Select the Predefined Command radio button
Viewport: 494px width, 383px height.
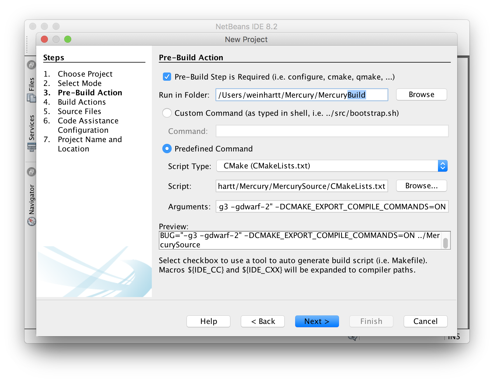[167, 149]
